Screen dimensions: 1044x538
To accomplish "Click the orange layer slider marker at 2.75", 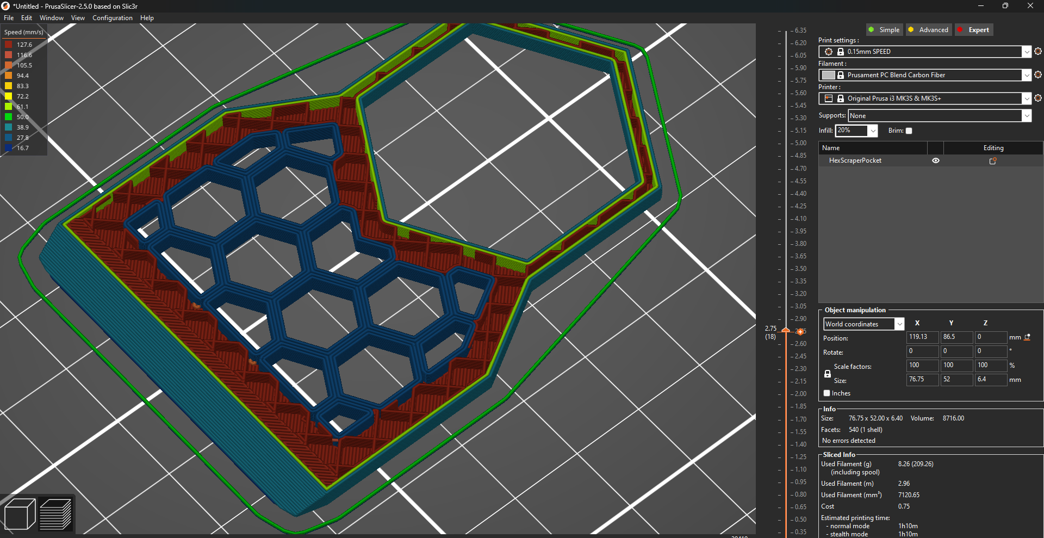I will click(x=785, y=331).
